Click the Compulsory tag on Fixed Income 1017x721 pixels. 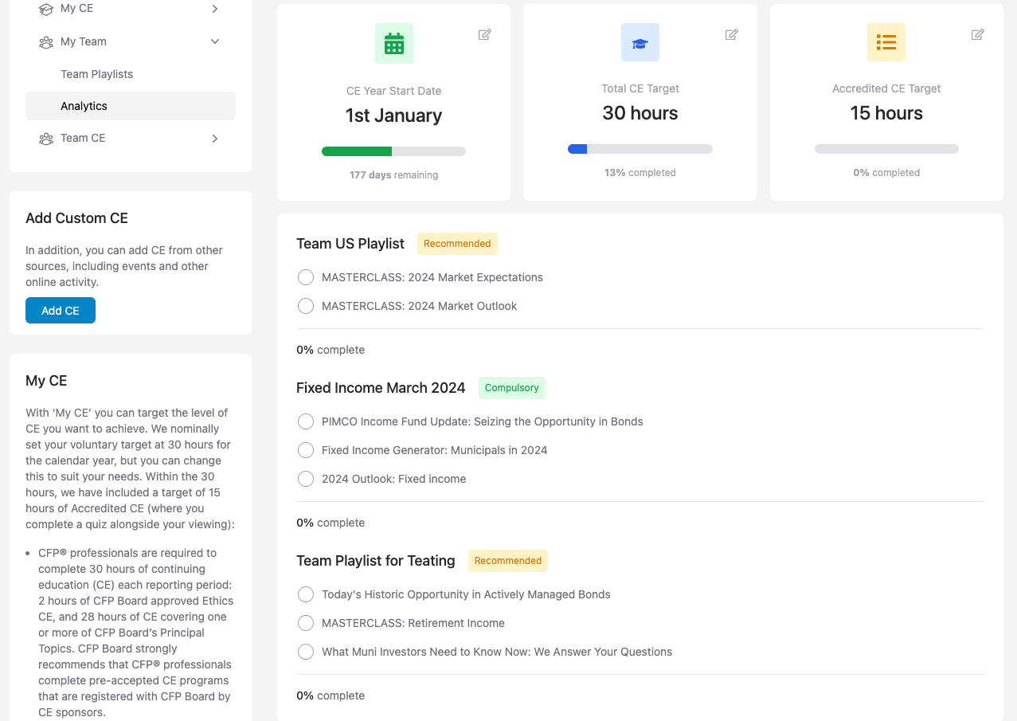point(511,388)
